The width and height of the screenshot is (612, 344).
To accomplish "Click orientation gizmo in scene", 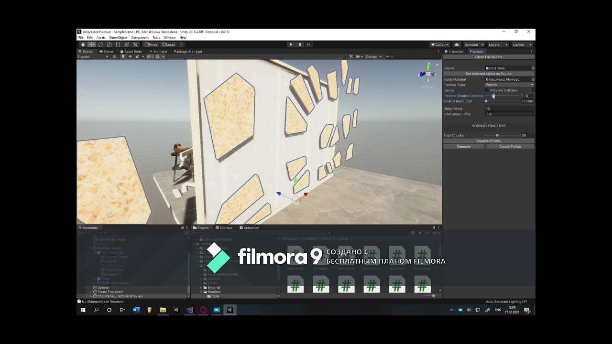I will coord(427,74).
